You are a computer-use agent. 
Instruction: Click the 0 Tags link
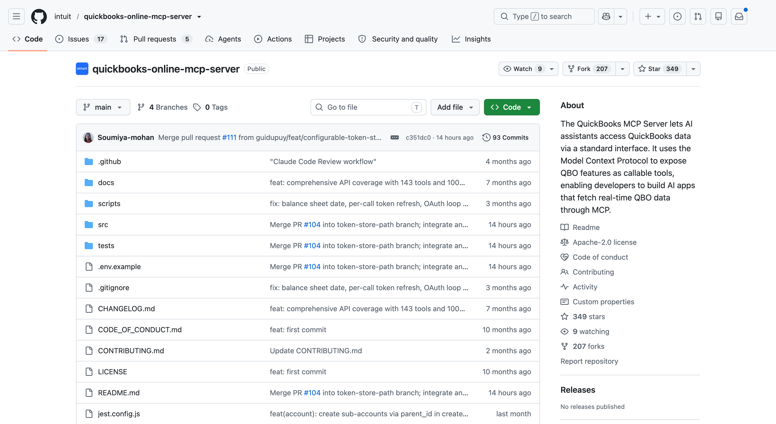(210, 107)
